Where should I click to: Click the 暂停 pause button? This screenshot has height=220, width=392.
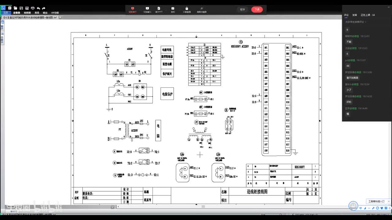click(x=243, y=9)
